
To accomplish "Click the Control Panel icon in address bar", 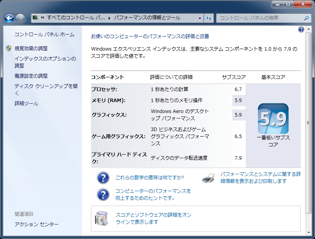I will point(35,18).
